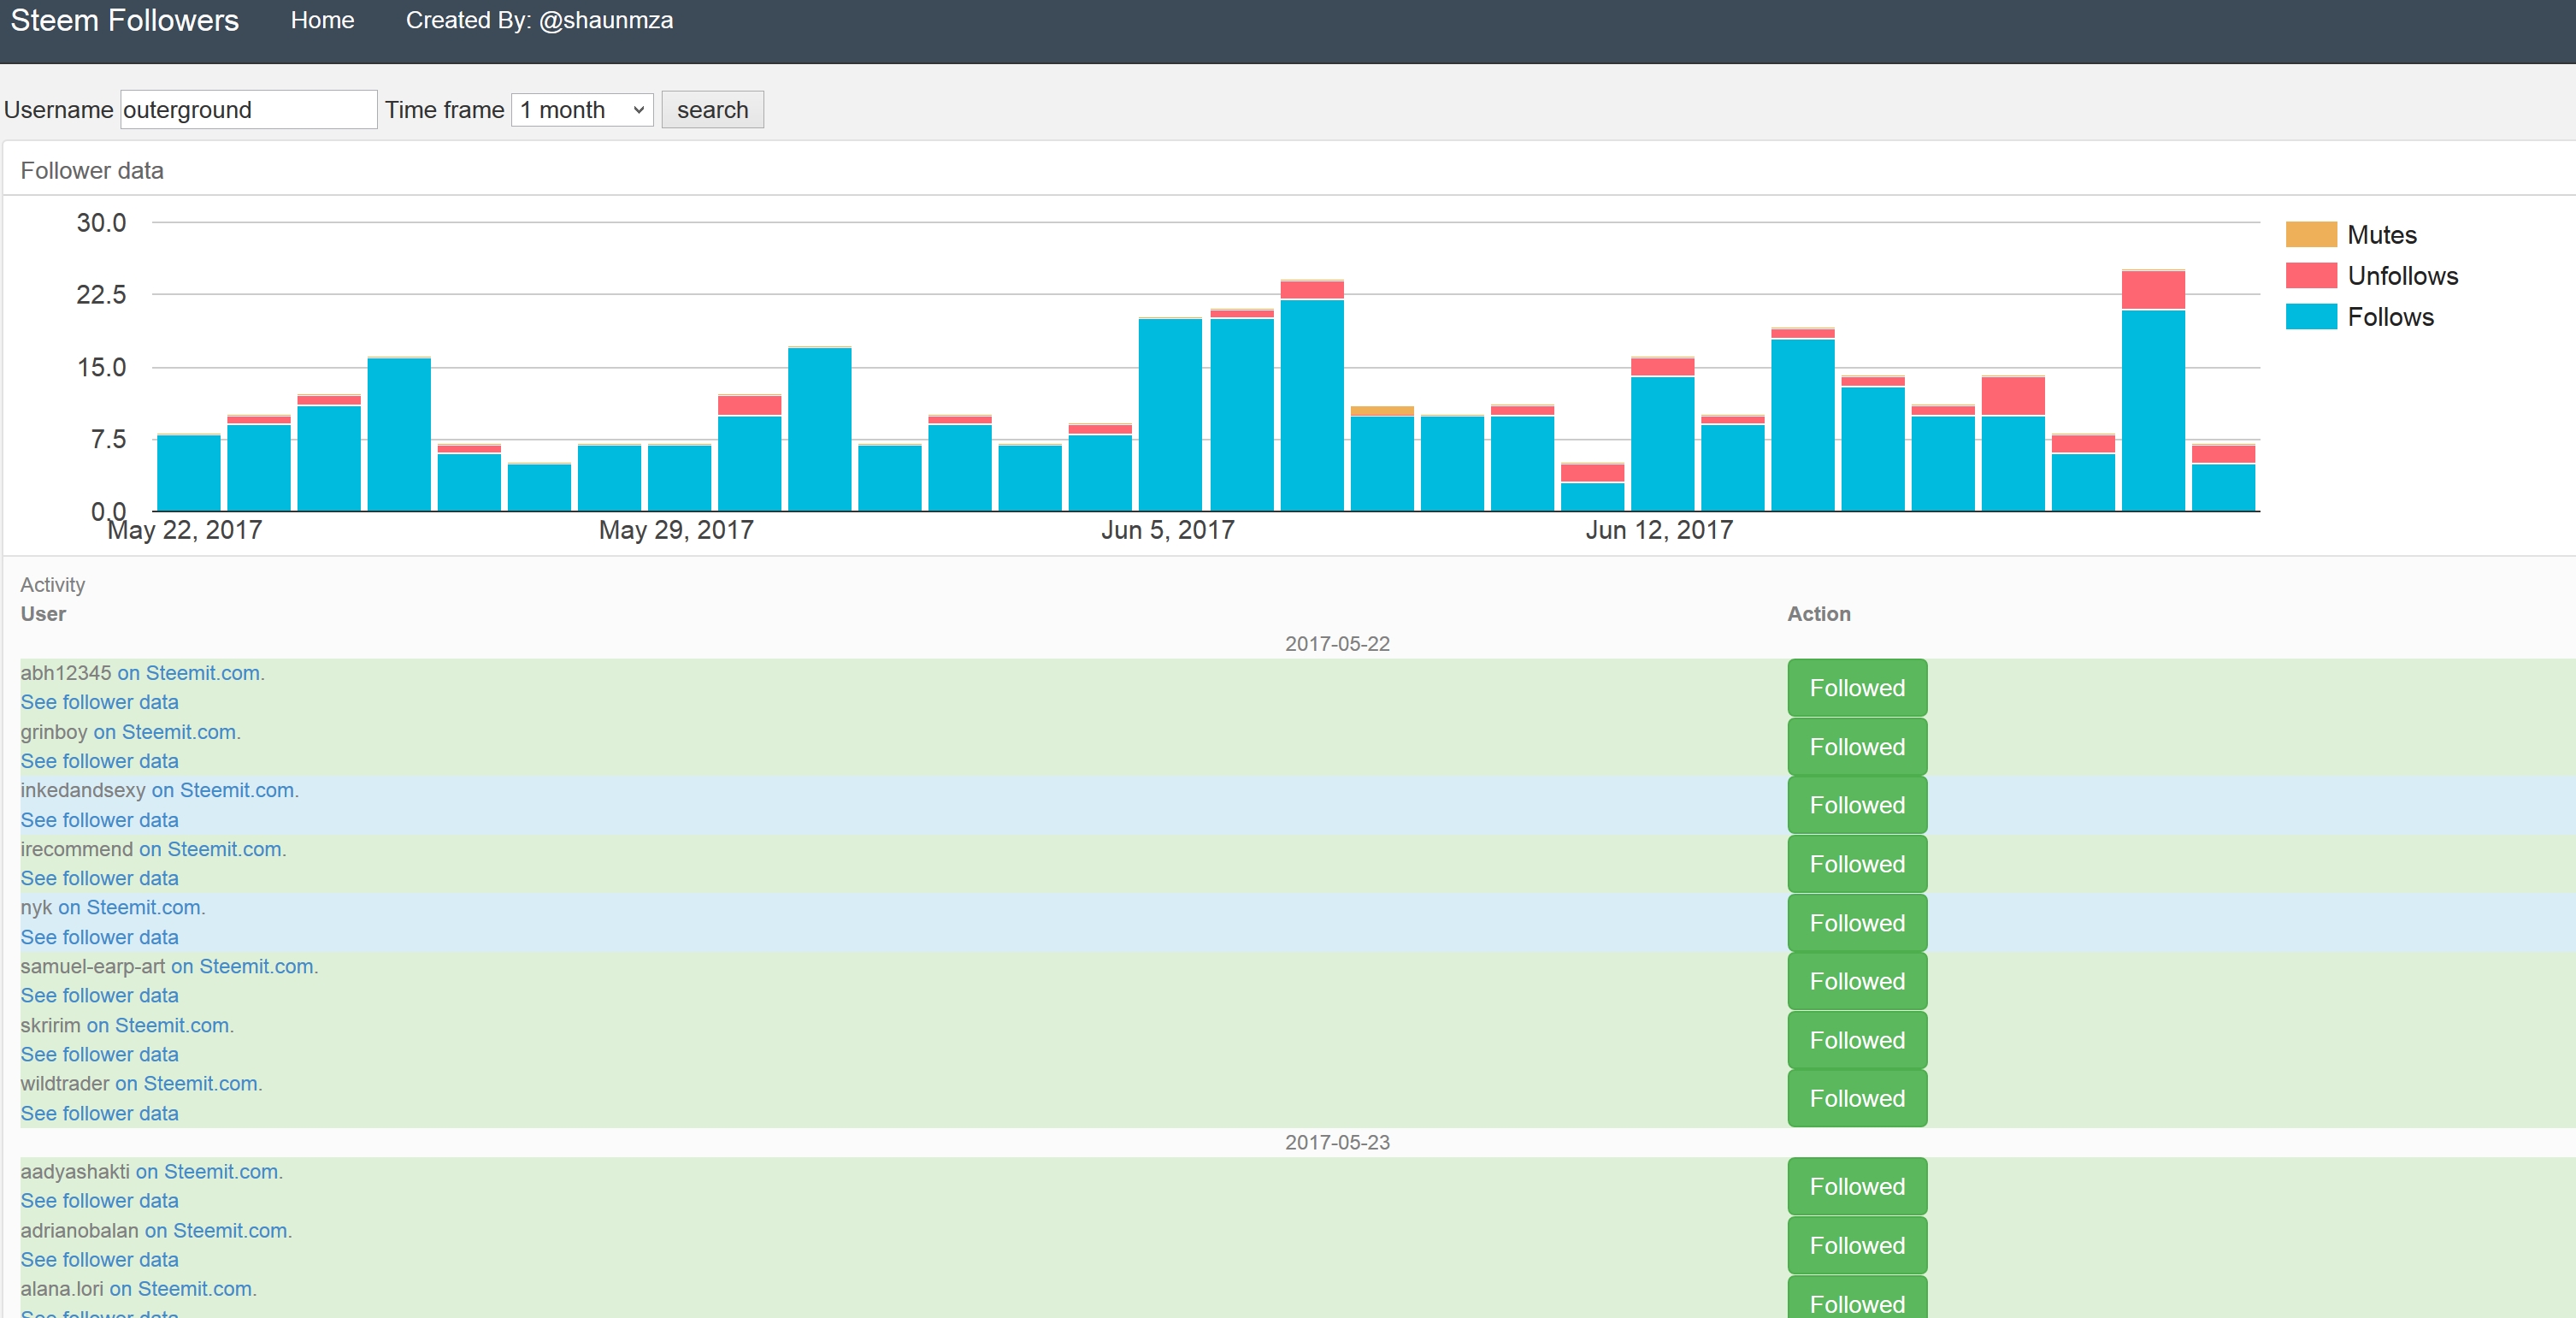See follower data for adrianobalan
Image resolution: width=2576 pixels, height=1318 pixels.
(x=99, y=1259)
